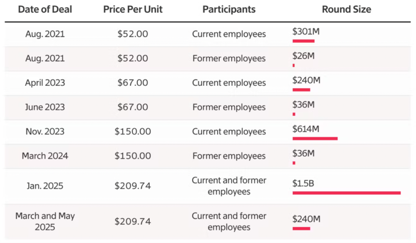Select the Jan. 2025 date cell

45,186
